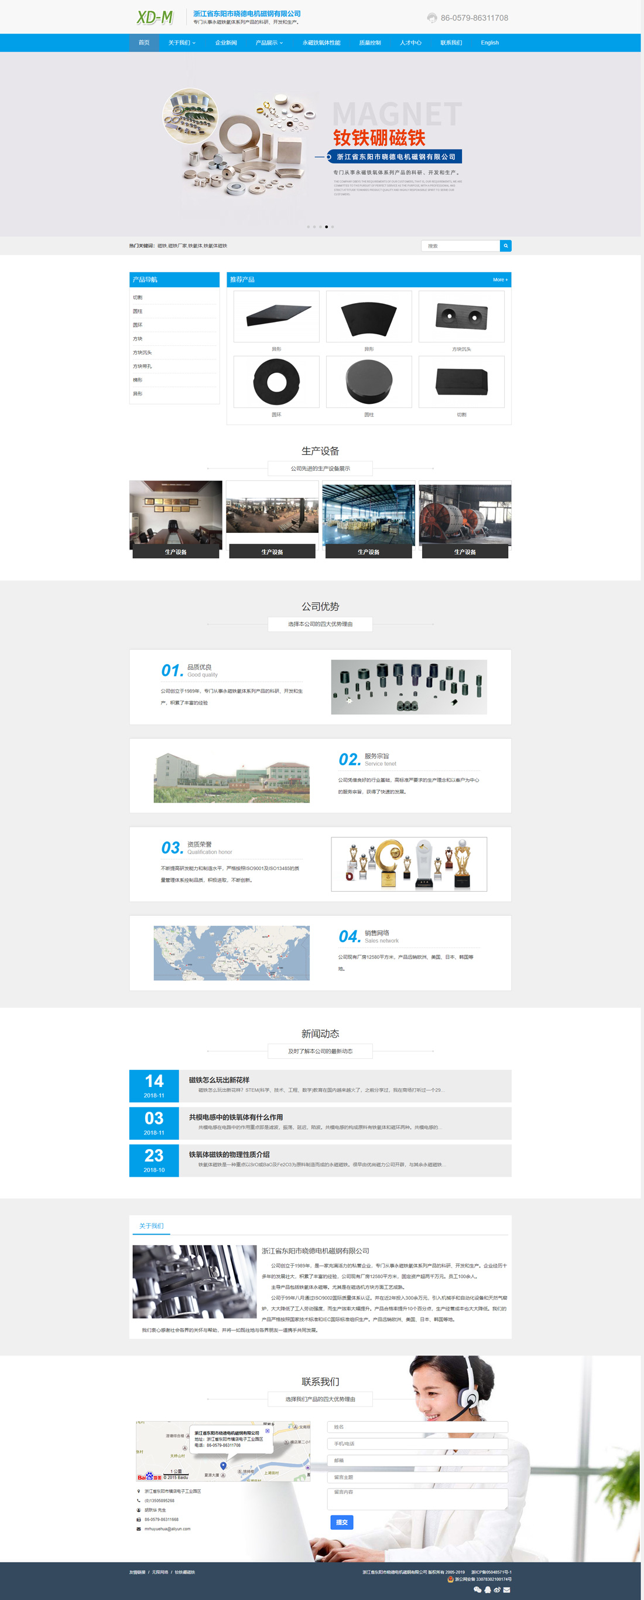Select 方块沉头 in product navigation list
This screenshot has height=1600, width=644.
(142, 353)
